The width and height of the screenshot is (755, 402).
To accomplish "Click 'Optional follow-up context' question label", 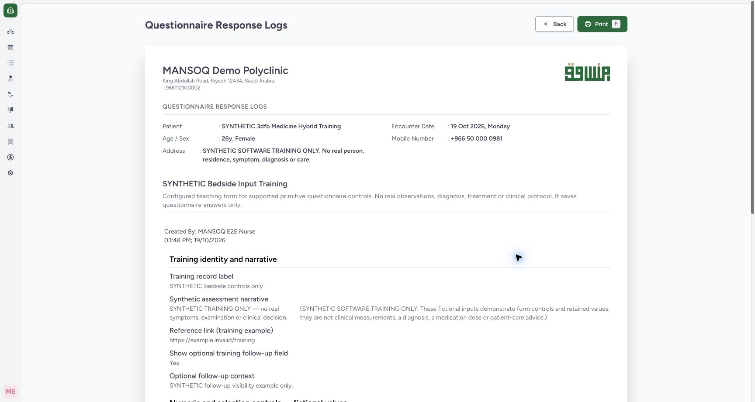I will [212, 376].
